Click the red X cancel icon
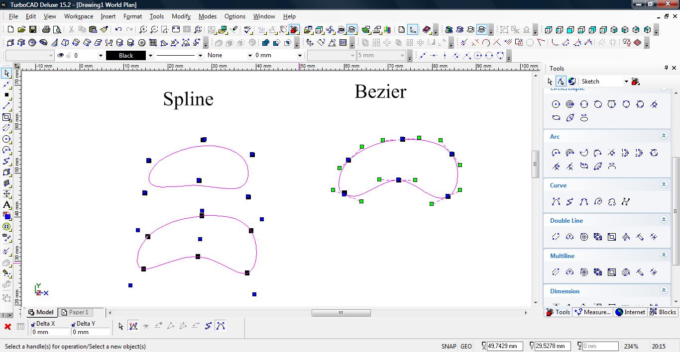680x352 pixels. (x=7, y=327)
